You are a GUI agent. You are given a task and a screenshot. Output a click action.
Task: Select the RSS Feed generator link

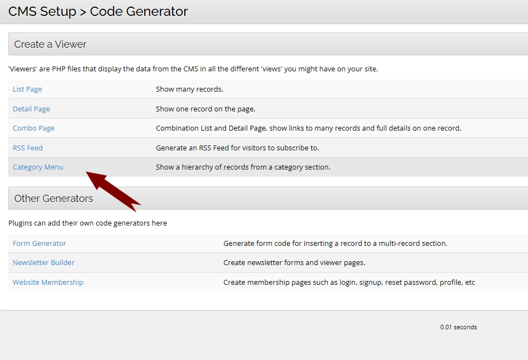point(27,148)
